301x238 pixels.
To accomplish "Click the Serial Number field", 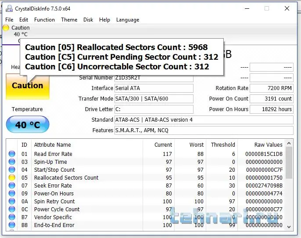I will (x=154, y=78).
